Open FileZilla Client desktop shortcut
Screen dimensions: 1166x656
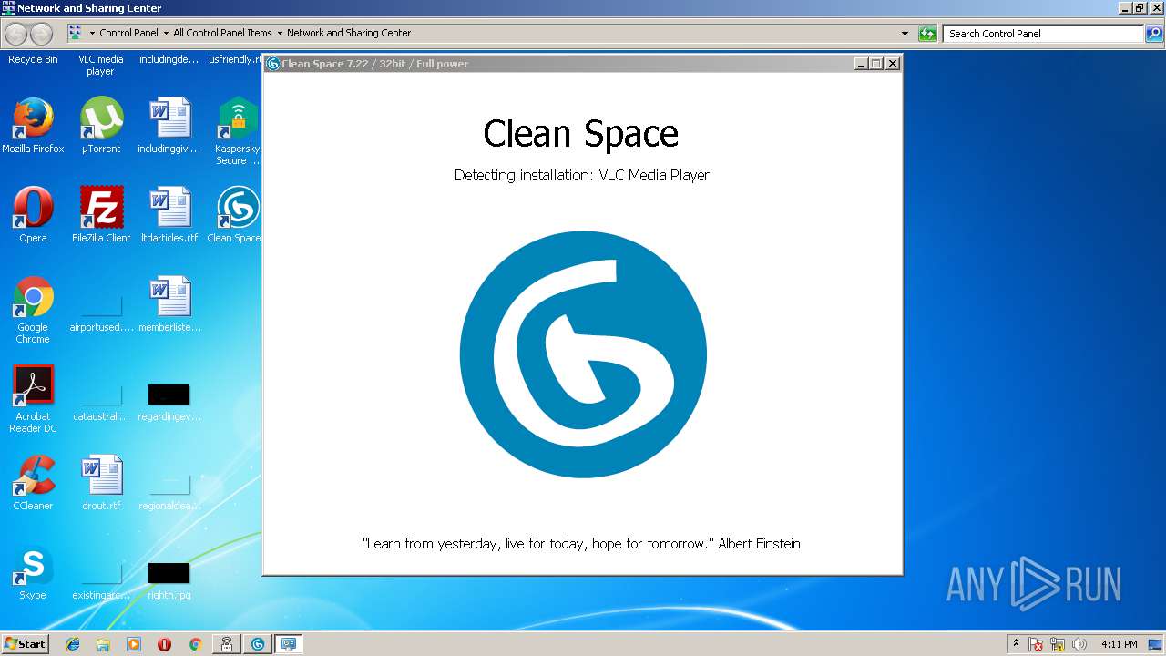point(101,215)
